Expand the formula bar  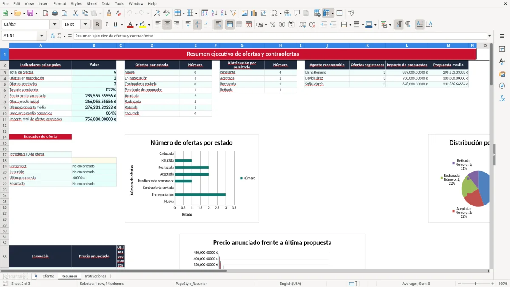coord(490,36)
